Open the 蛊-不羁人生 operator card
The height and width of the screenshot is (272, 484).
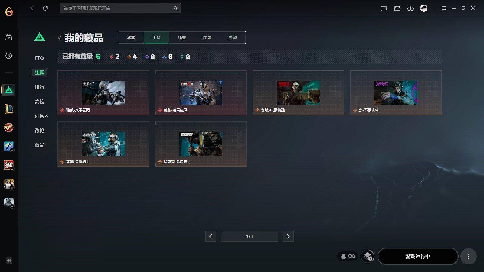pos(396,93)
